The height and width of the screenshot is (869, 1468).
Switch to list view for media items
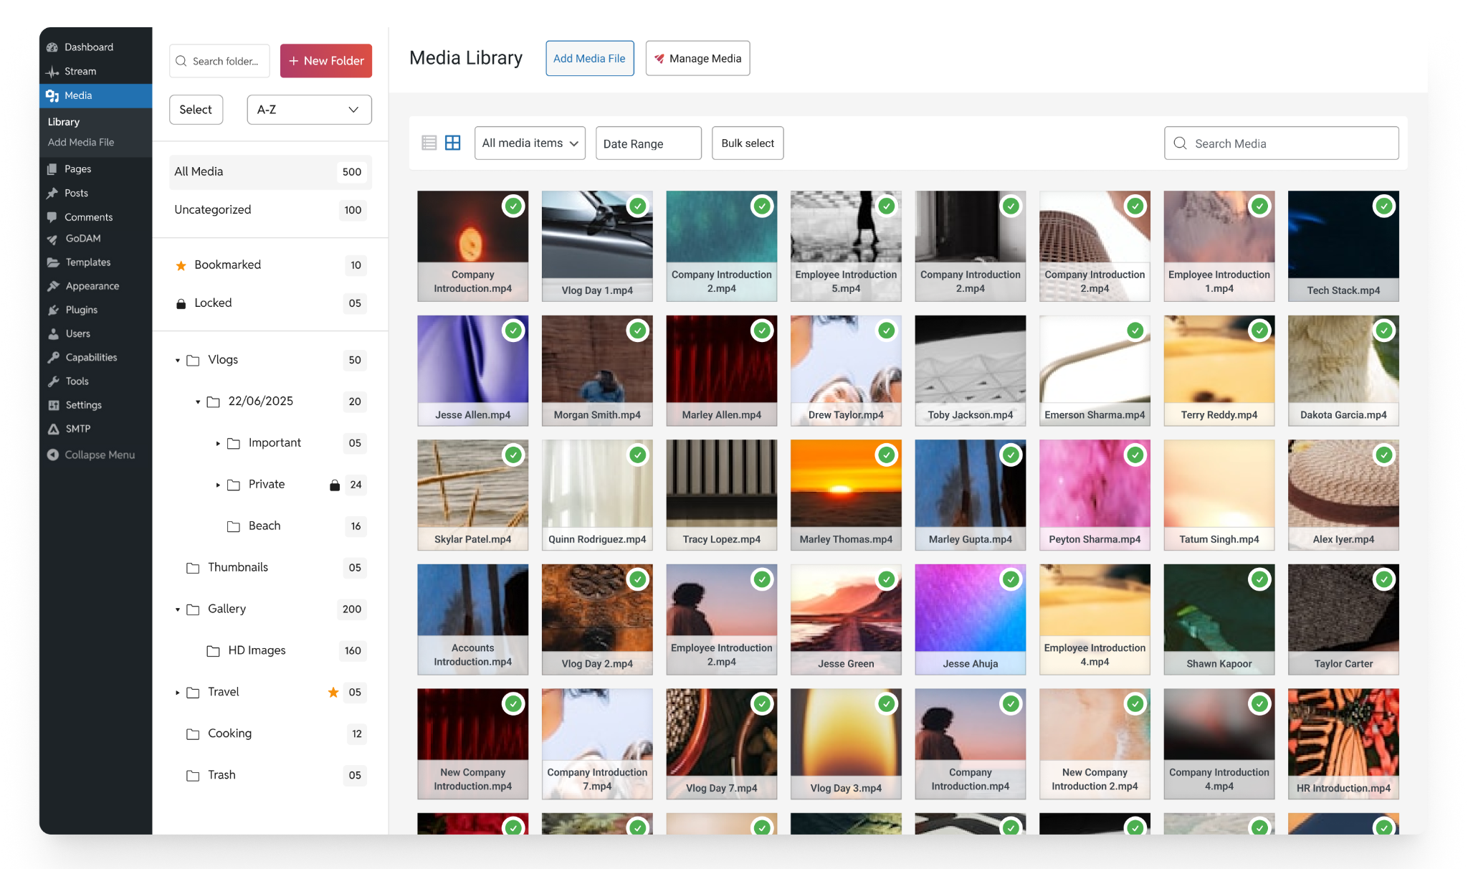point(429,143)
